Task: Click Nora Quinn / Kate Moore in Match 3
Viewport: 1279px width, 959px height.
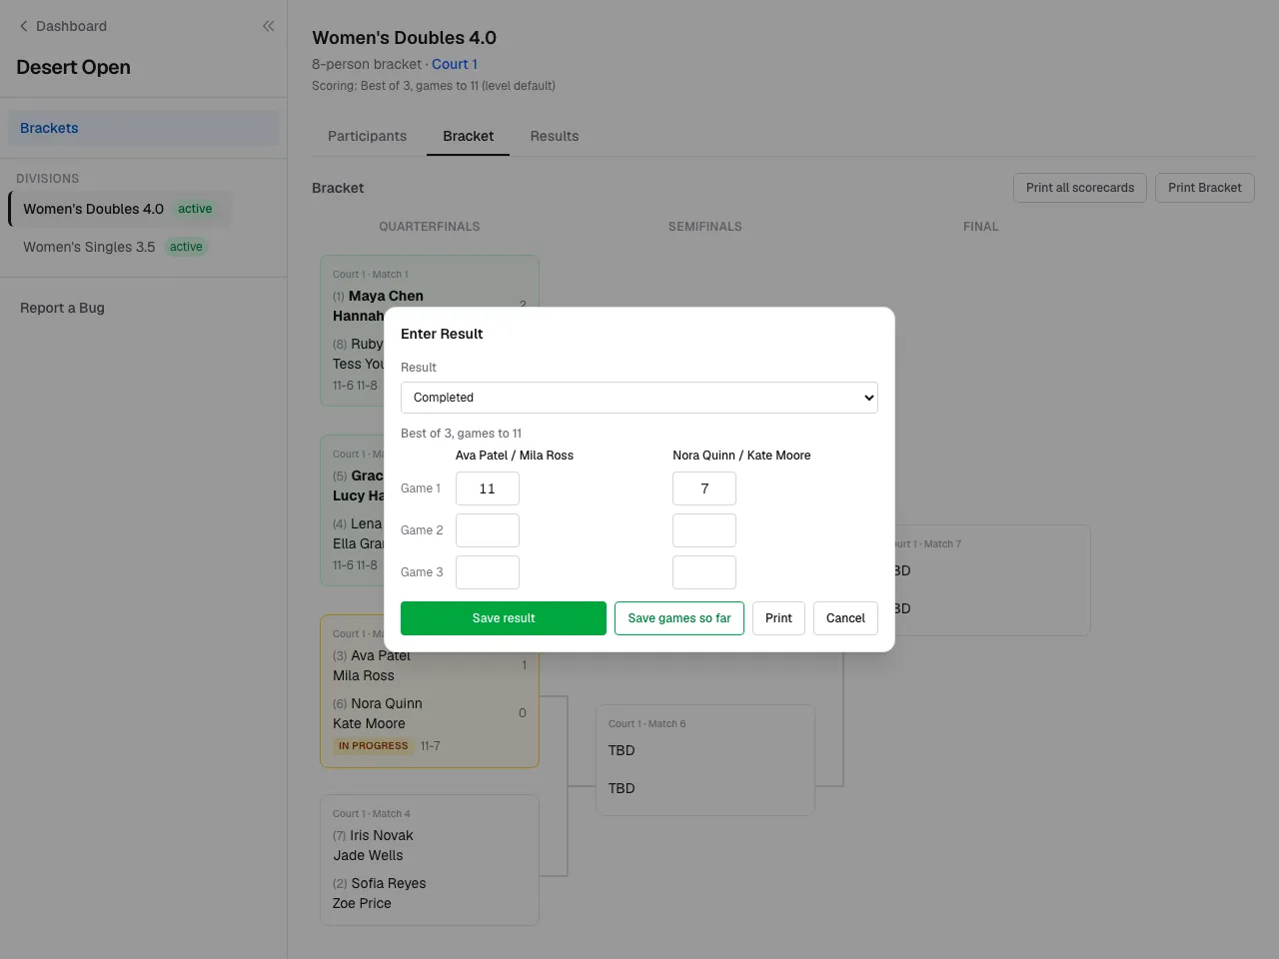Action: click(378, 713)
